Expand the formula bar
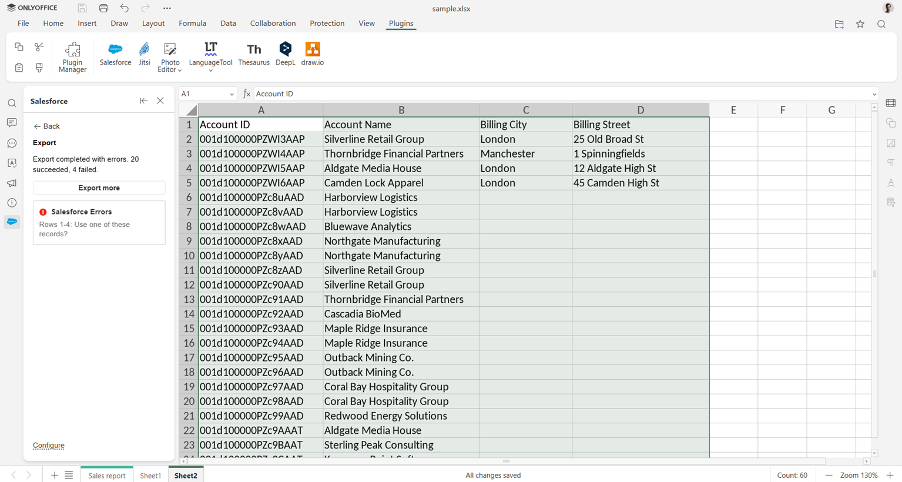Viewport: 902px width, 482px height. pyautogui.click(x=874, y=94)
